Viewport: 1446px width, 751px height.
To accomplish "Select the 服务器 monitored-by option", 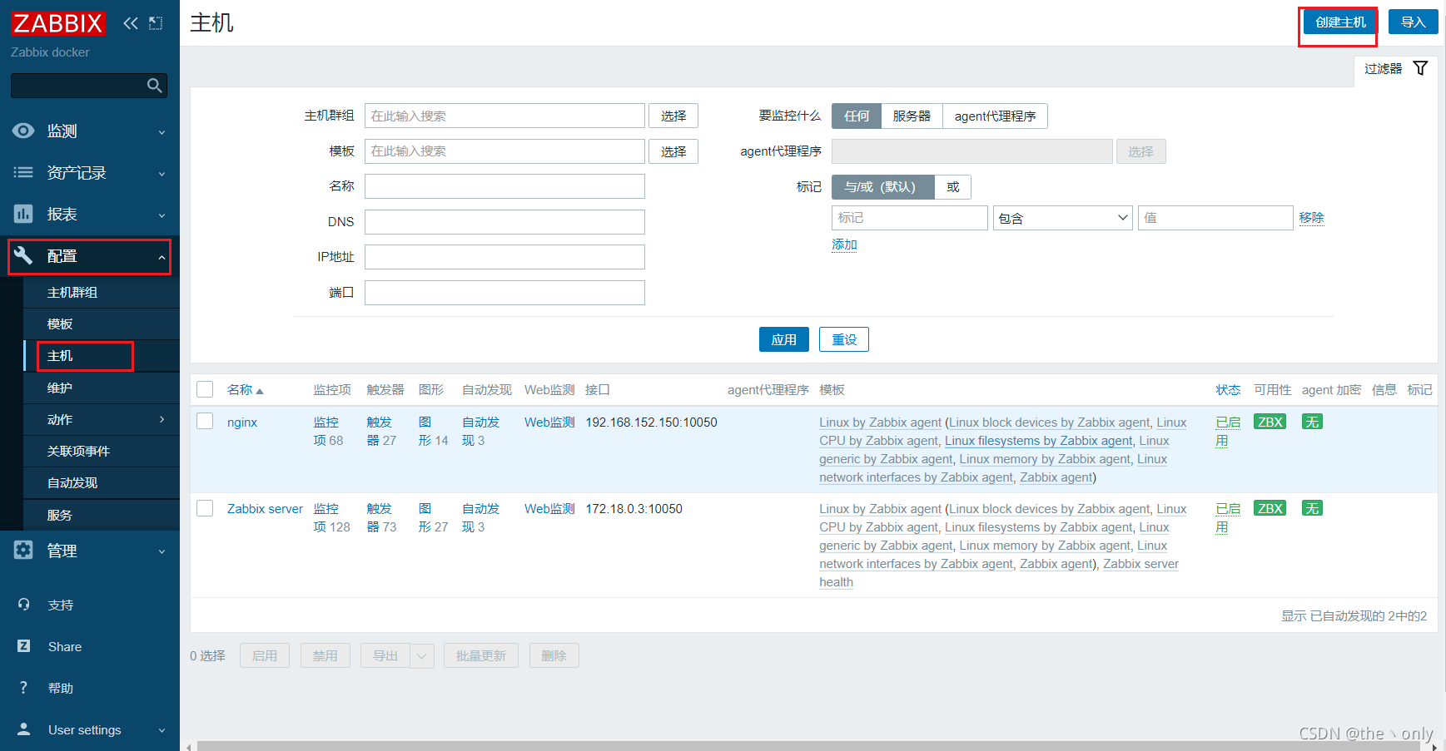I will [x=912, y=116].
